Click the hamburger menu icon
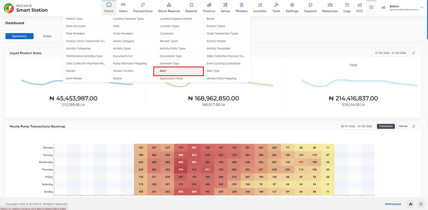 click(371, 8)
